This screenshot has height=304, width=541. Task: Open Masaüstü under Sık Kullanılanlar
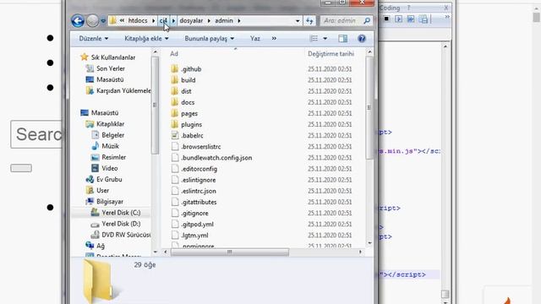110,79
